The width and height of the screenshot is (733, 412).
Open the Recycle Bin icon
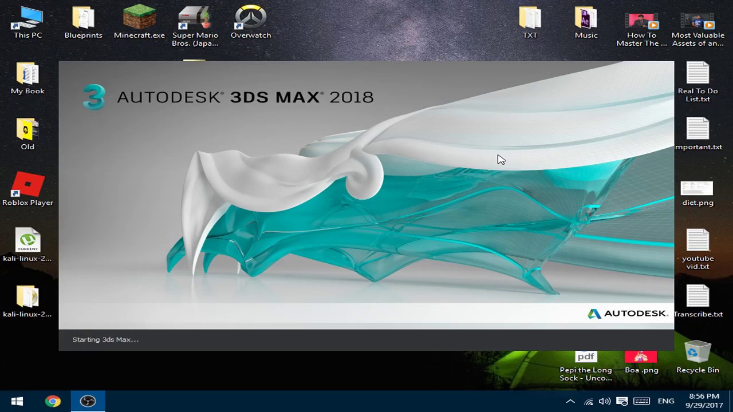tap(697, 358)
